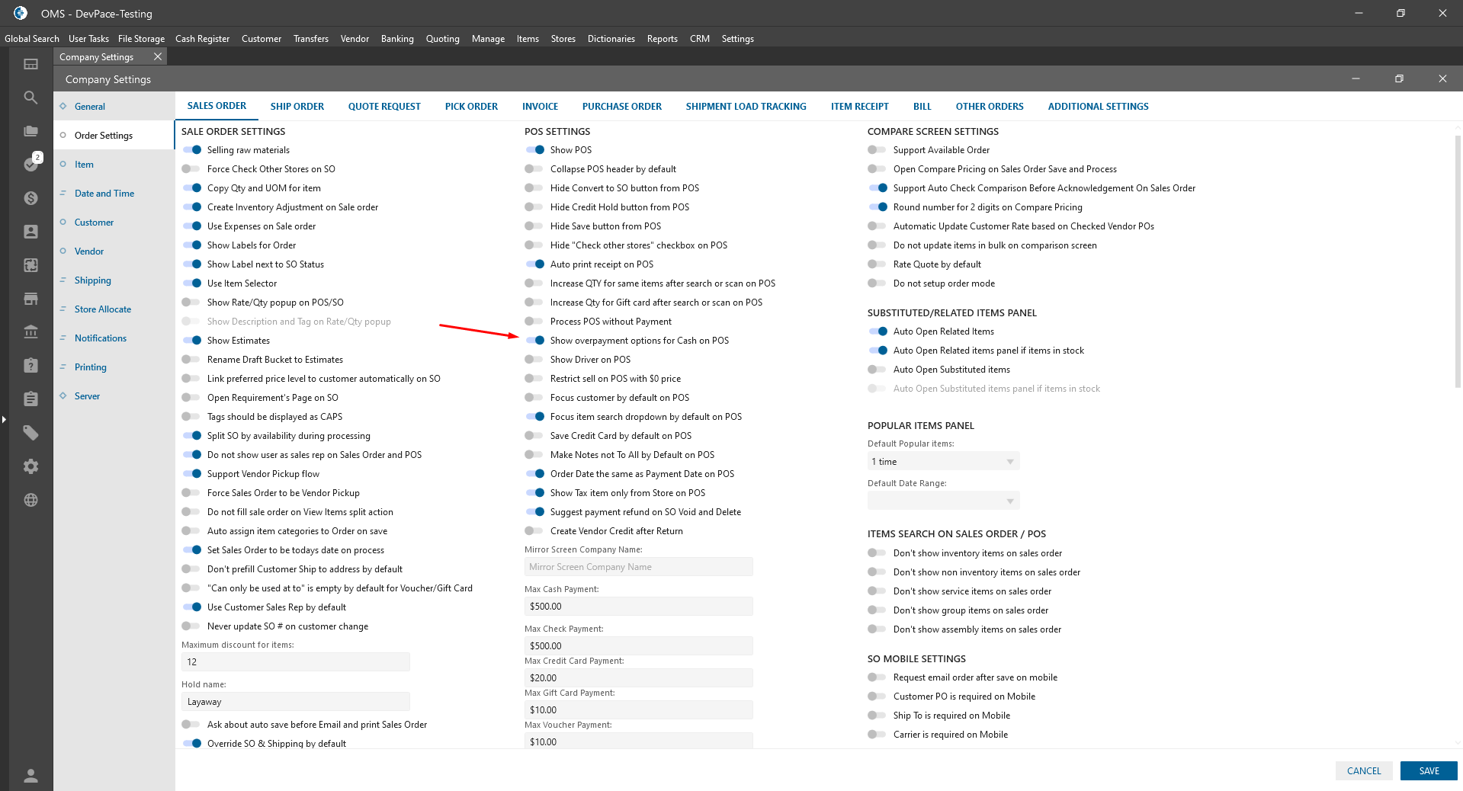Switch to the Purchase Order tab

[621, 107]
